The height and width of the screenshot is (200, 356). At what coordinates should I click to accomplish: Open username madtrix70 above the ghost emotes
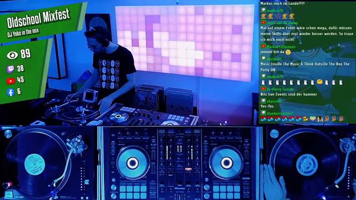click(275, 77)
